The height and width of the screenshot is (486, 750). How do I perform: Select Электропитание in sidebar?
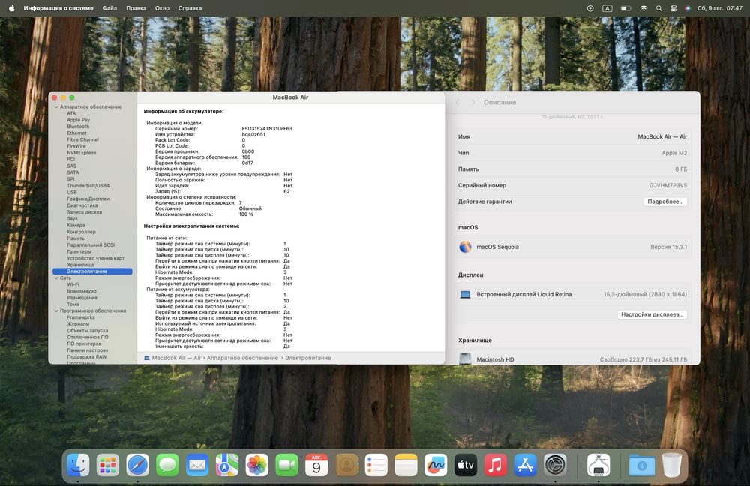point(92,271)
